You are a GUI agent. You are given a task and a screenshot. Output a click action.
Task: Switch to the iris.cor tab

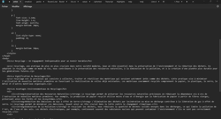(73, 2)
